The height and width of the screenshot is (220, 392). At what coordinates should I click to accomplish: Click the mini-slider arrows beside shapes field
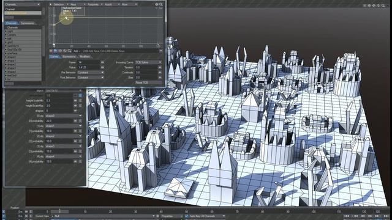click(75, 111)
